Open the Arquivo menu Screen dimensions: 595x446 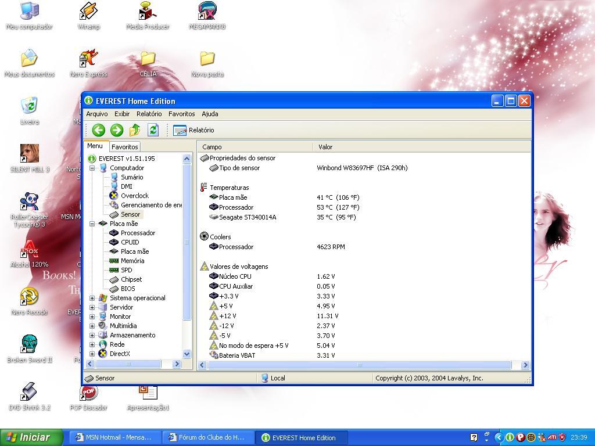(97, 114)
